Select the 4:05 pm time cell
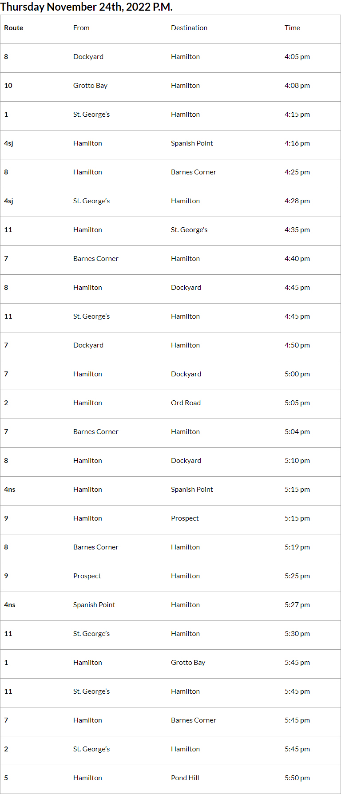The height and width of the screenshot is (794, 341). click(297, 57)
